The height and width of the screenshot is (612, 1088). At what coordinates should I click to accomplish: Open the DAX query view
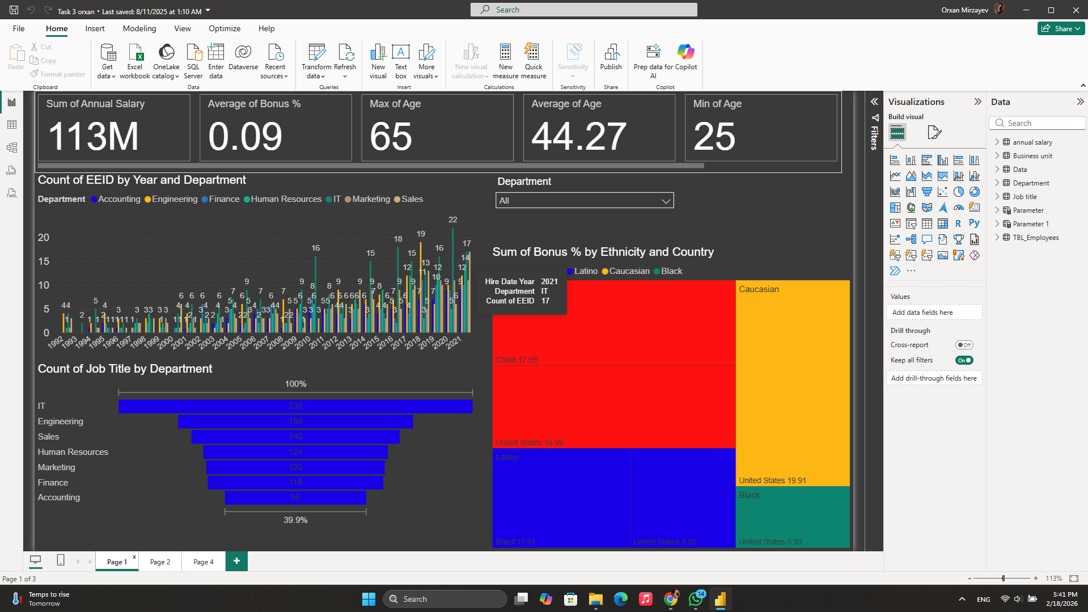click(11, 171)
